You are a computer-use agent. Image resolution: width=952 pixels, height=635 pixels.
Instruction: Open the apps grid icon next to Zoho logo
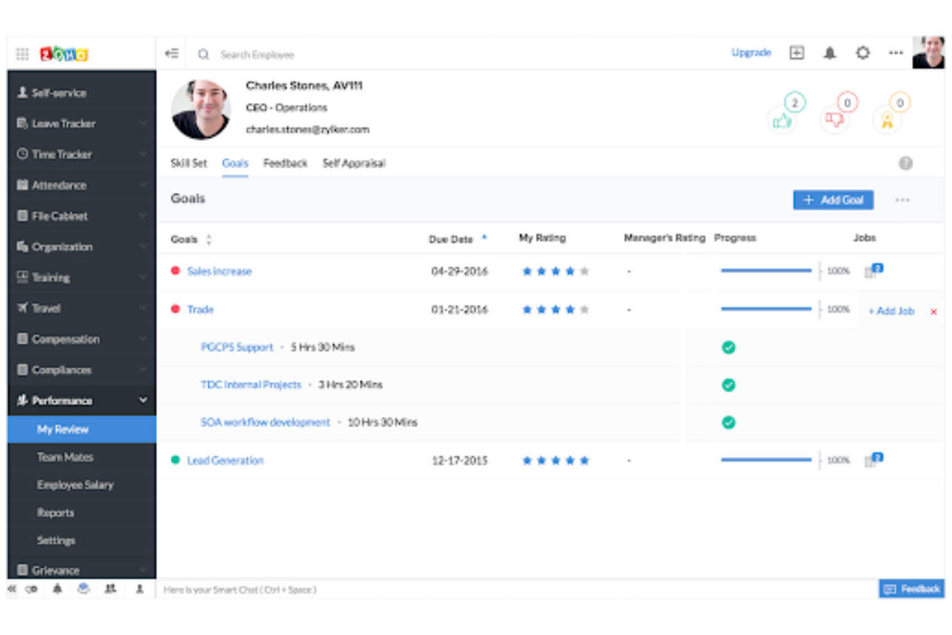(23, 53)
